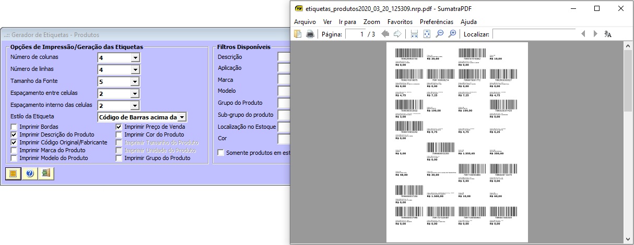Click the printer icon in SumatraPDF toolbar

[310, 34]
